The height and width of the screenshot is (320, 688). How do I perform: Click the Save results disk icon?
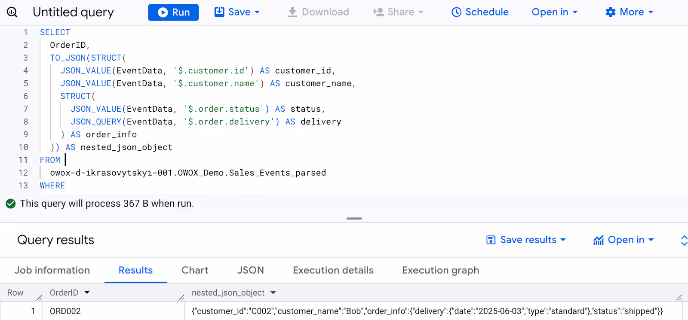pos(491,240)
